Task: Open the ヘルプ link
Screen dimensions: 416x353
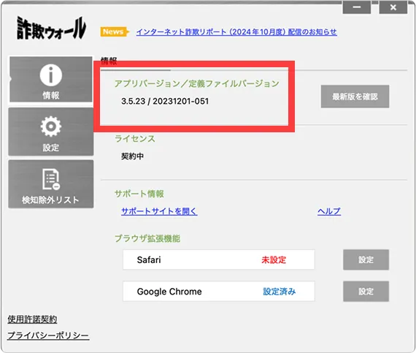Action: (x=329, y=211)
